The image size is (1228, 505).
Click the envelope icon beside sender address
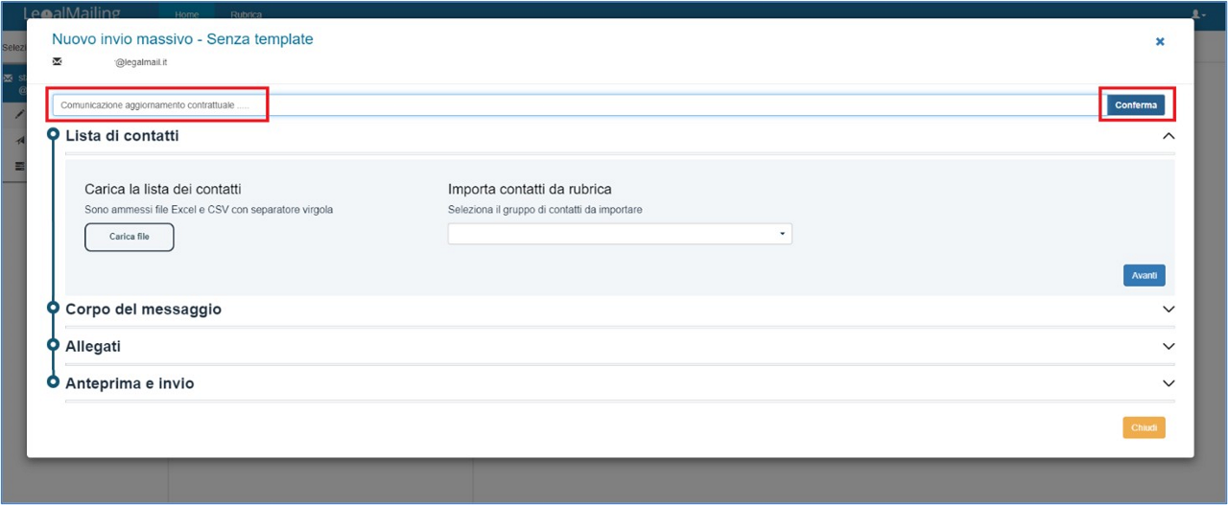[x=58, y=61]
